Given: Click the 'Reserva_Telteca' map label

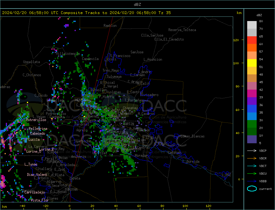Looking at the screenshot, I should [x=182, y=30].
